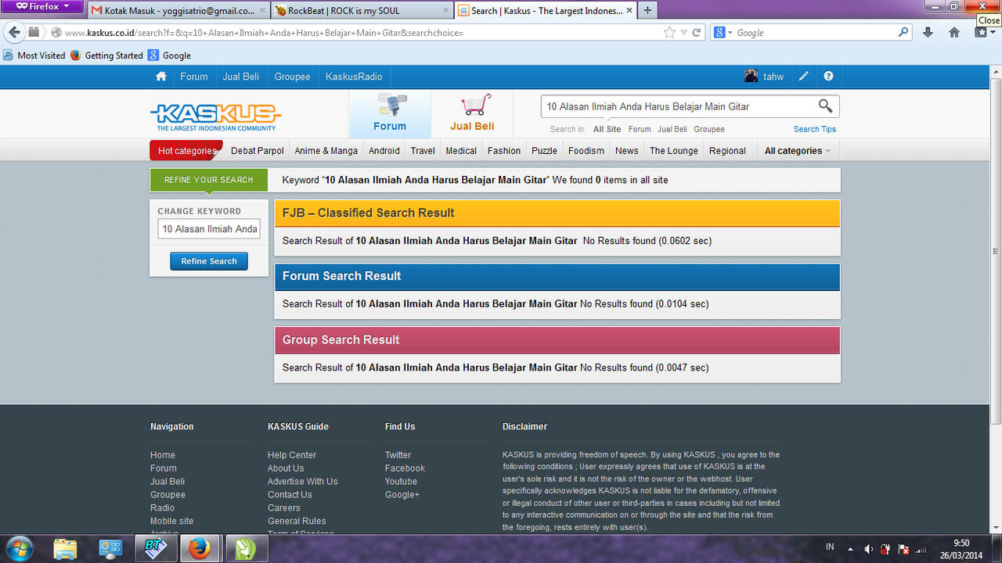Open the Regional category
Image resolution: width=1002 pixels, height=563 pixels.
coord(727,151)
